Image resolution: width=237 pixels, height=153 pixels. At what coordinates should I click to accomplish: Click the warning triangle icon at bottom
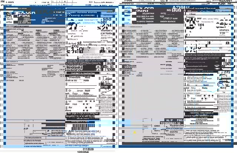[67, 130]
